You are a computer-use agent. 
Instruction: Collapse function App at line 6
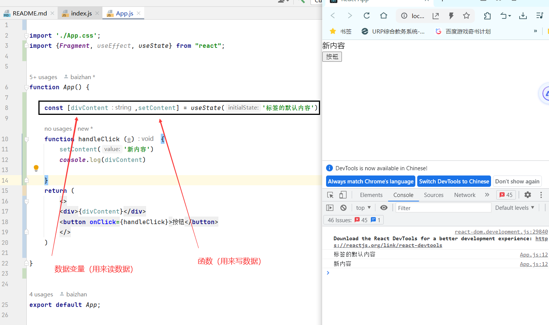click(26, 87)
